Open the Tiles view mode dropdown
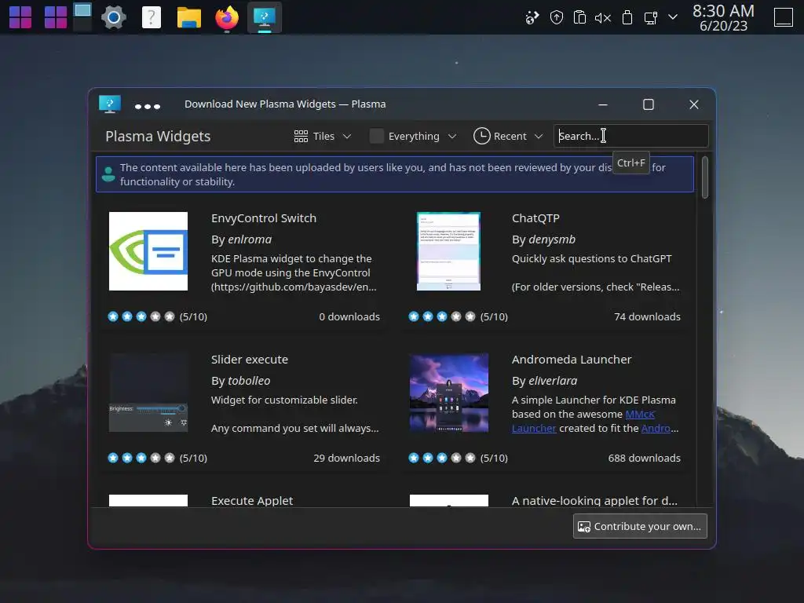The width and height of the screenshot is (804, 603). pos(323,137)
